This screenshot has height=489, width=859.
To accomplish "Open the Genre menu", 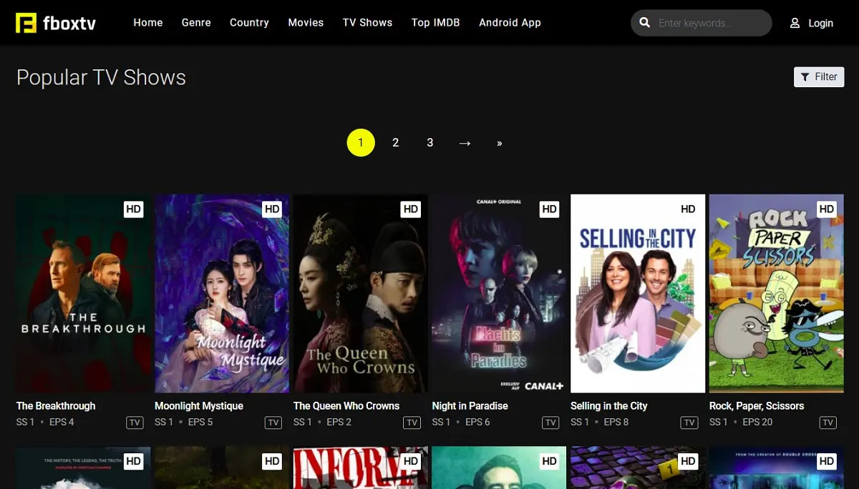I will (196, 23).
